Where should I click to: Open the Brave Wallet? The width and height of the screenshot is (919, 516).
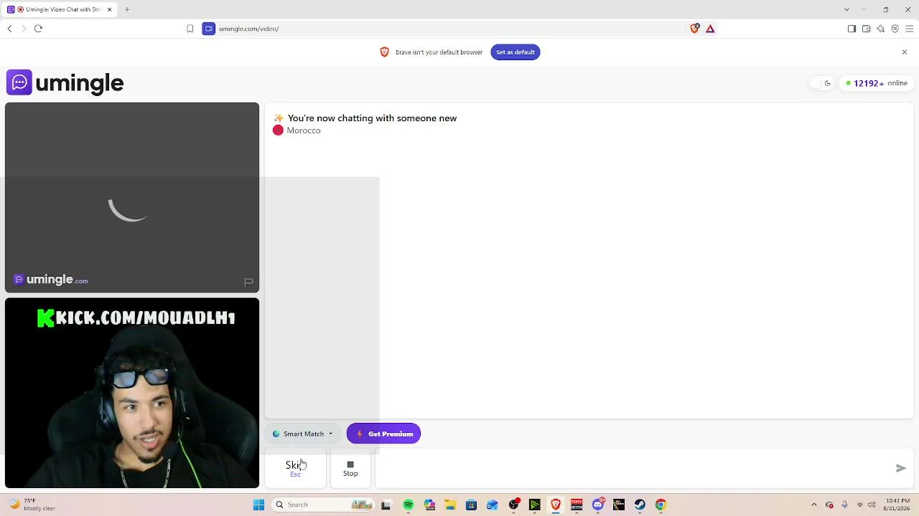866,29
